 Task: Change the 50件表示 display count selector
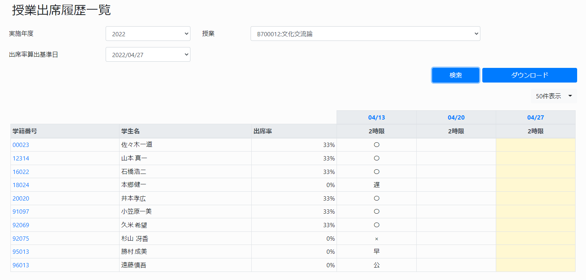[554, 96]
